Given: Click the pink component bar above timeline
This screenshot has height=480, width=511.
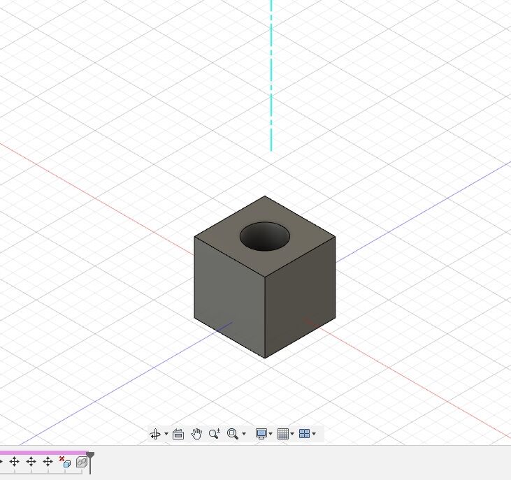Looking at the screenshot, I should (x=43, y=453).
